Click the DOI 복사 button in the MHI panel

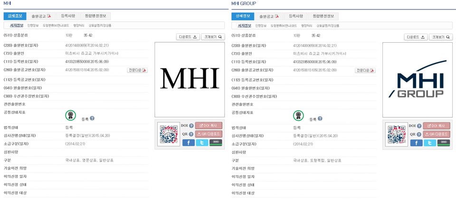click(x=209, y=126)
